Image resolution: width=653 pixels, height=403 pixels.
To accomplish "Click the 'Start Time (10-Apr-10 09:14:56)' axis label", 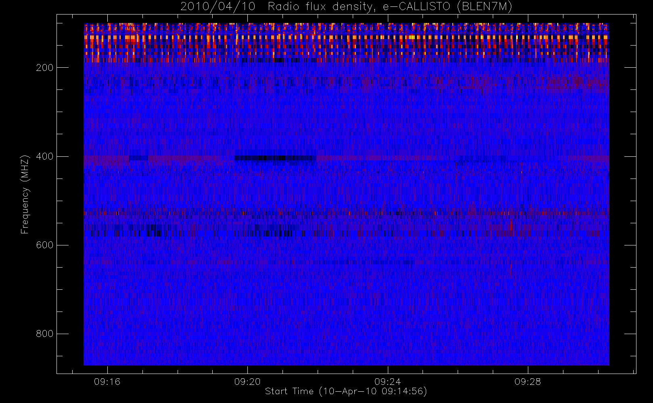I will [x=346, y=391].
